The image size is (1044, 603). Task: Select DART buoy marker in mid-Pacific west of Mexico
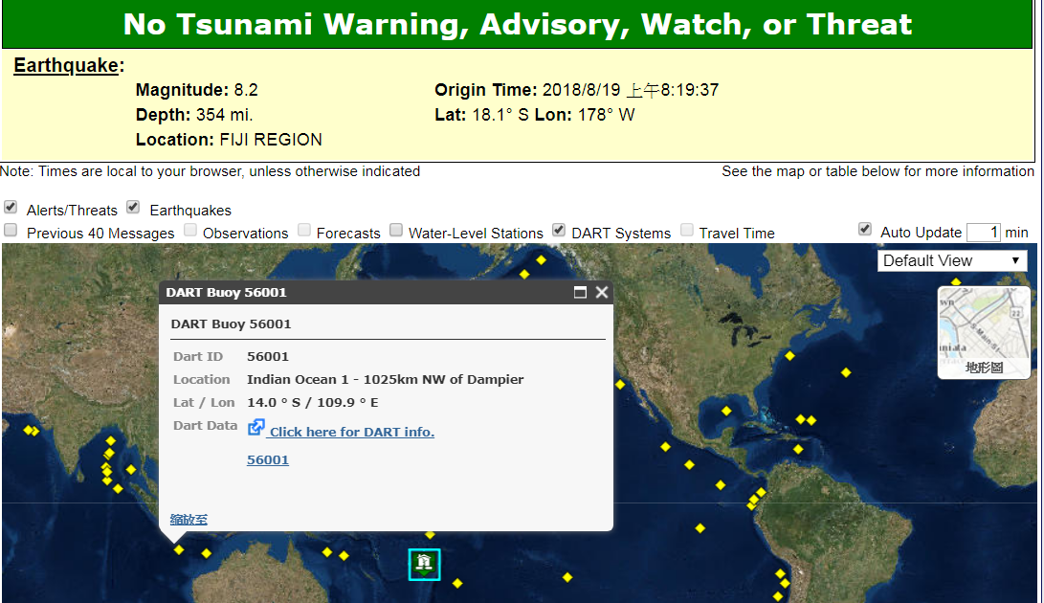[x=665, y=447]
